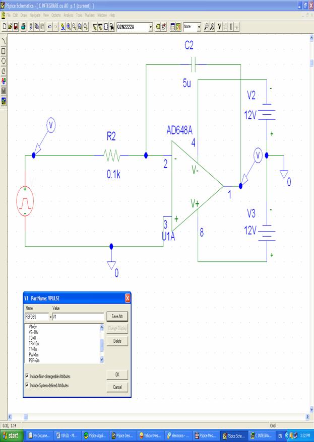Open the Analysis menu
314x442 pixels.
68,15
